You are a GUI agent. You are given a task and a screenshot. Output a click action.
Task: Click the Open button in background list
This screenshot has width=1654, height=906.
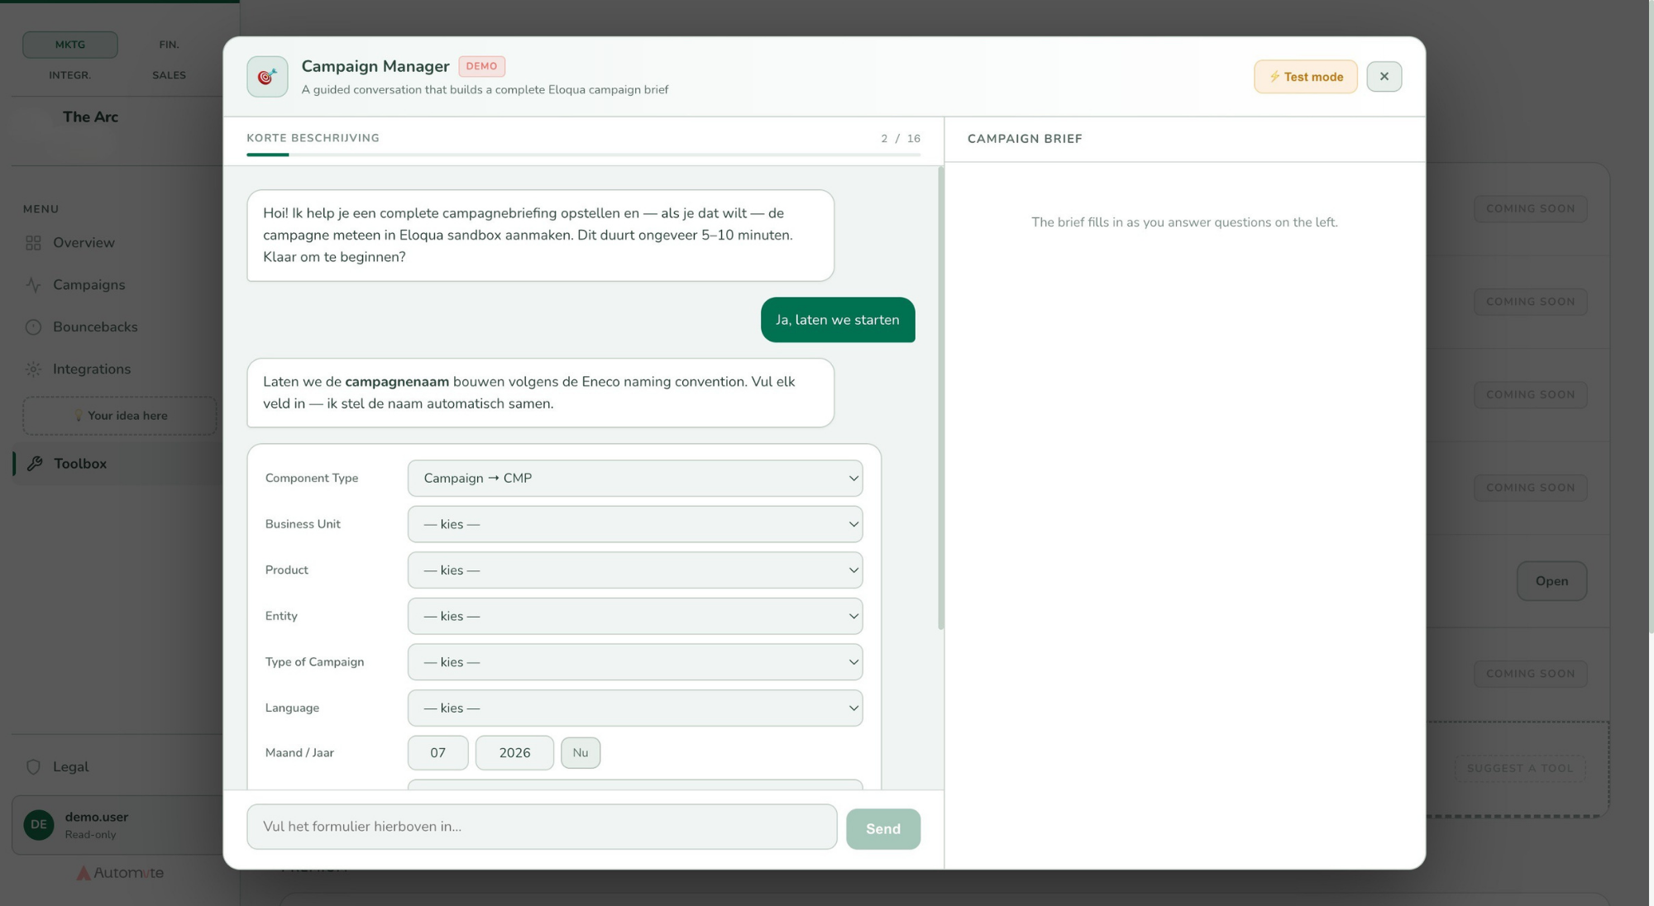point(1551,581)
